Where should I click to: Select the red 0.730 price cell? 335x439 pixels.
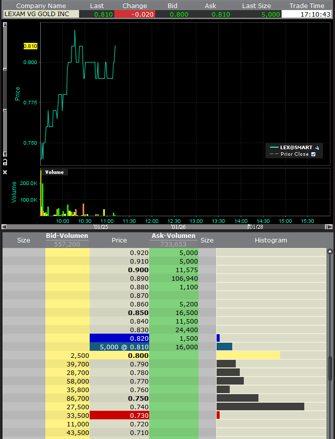click(x=119, y=415)
